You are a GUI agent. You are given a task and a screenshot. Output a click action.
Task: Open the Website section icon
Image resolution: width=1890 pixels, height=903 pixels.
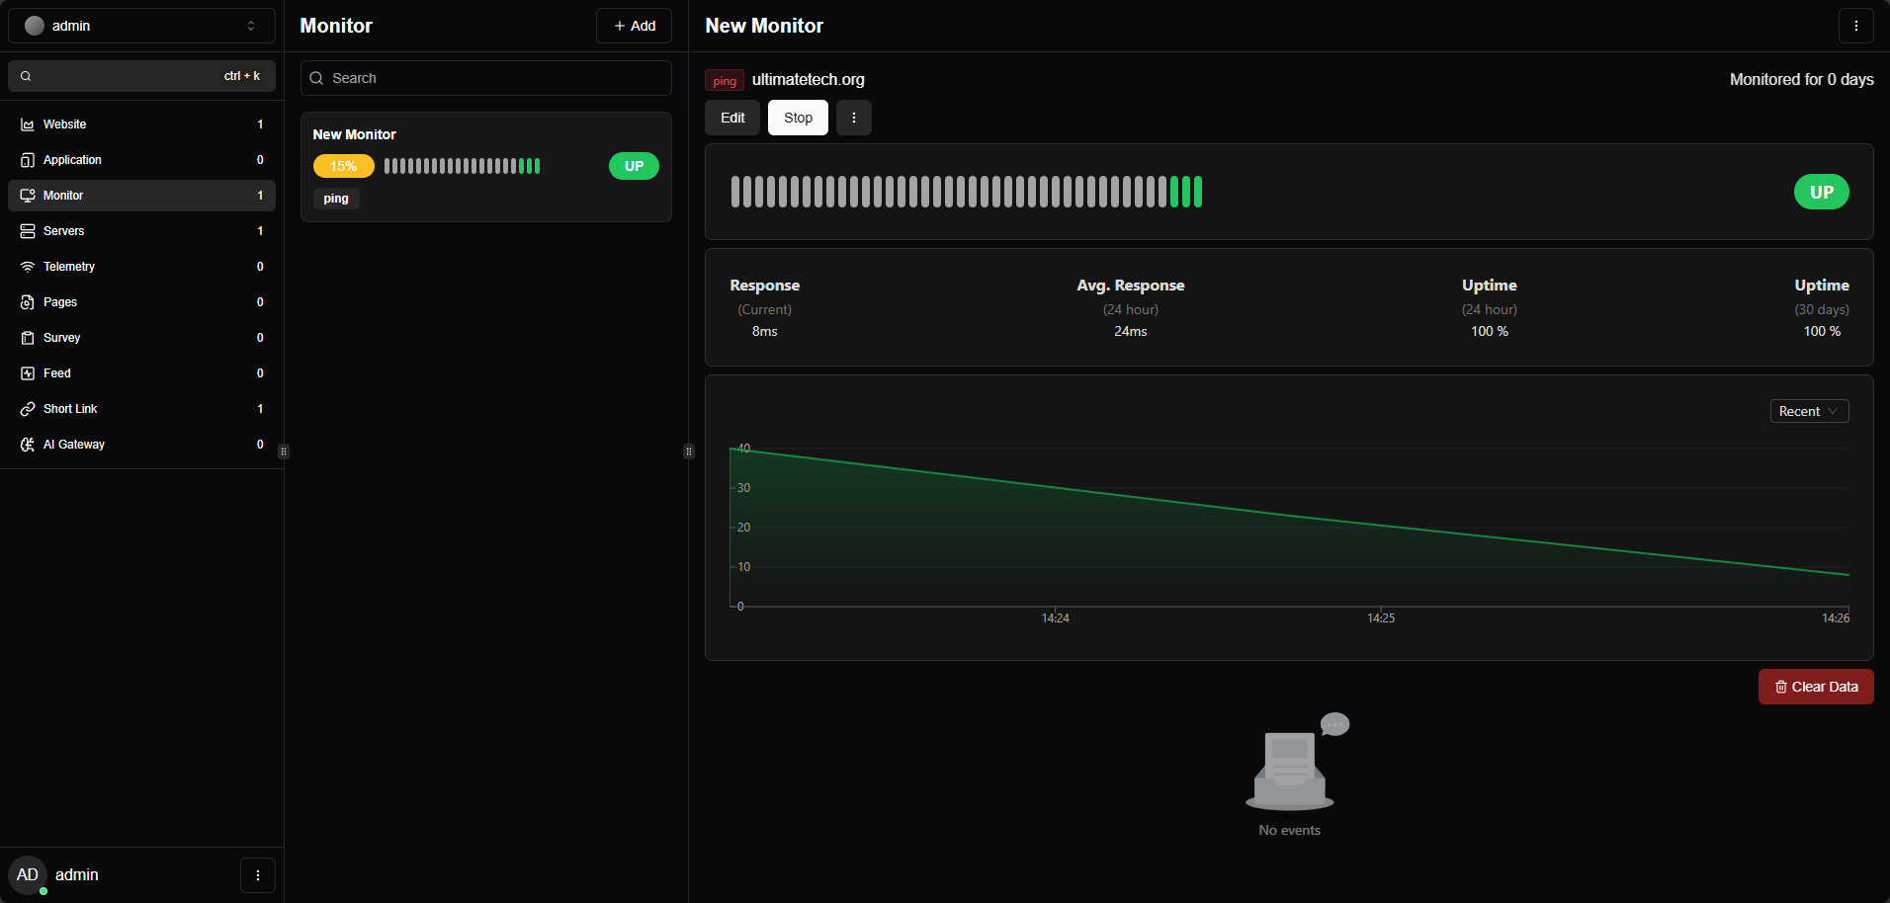pos(28,124)
